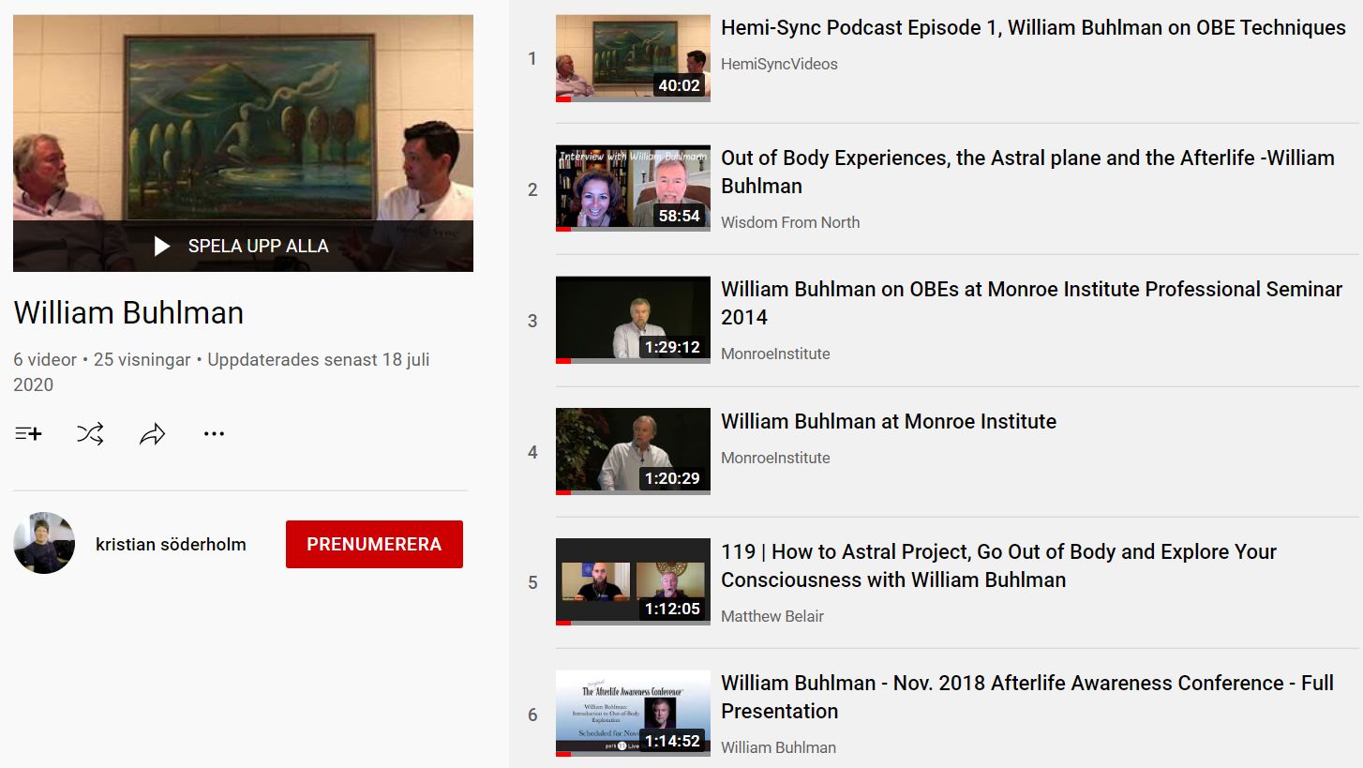The image size is (1363, 768).
Task: Click index number 1 beside the Hemi-Sync video
Action: tap(532, 58)
